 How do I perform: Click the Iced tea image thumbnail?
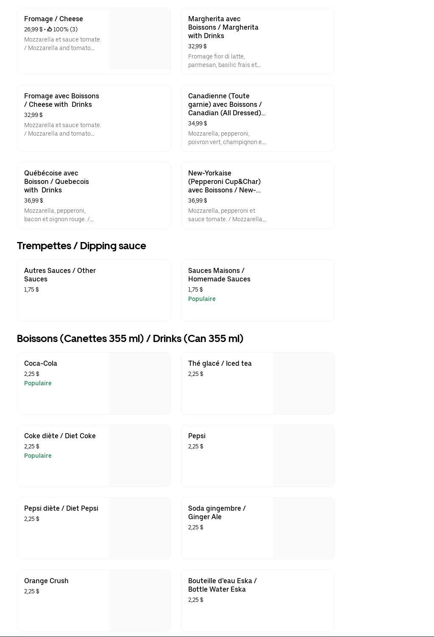click(x=303, y=383)
